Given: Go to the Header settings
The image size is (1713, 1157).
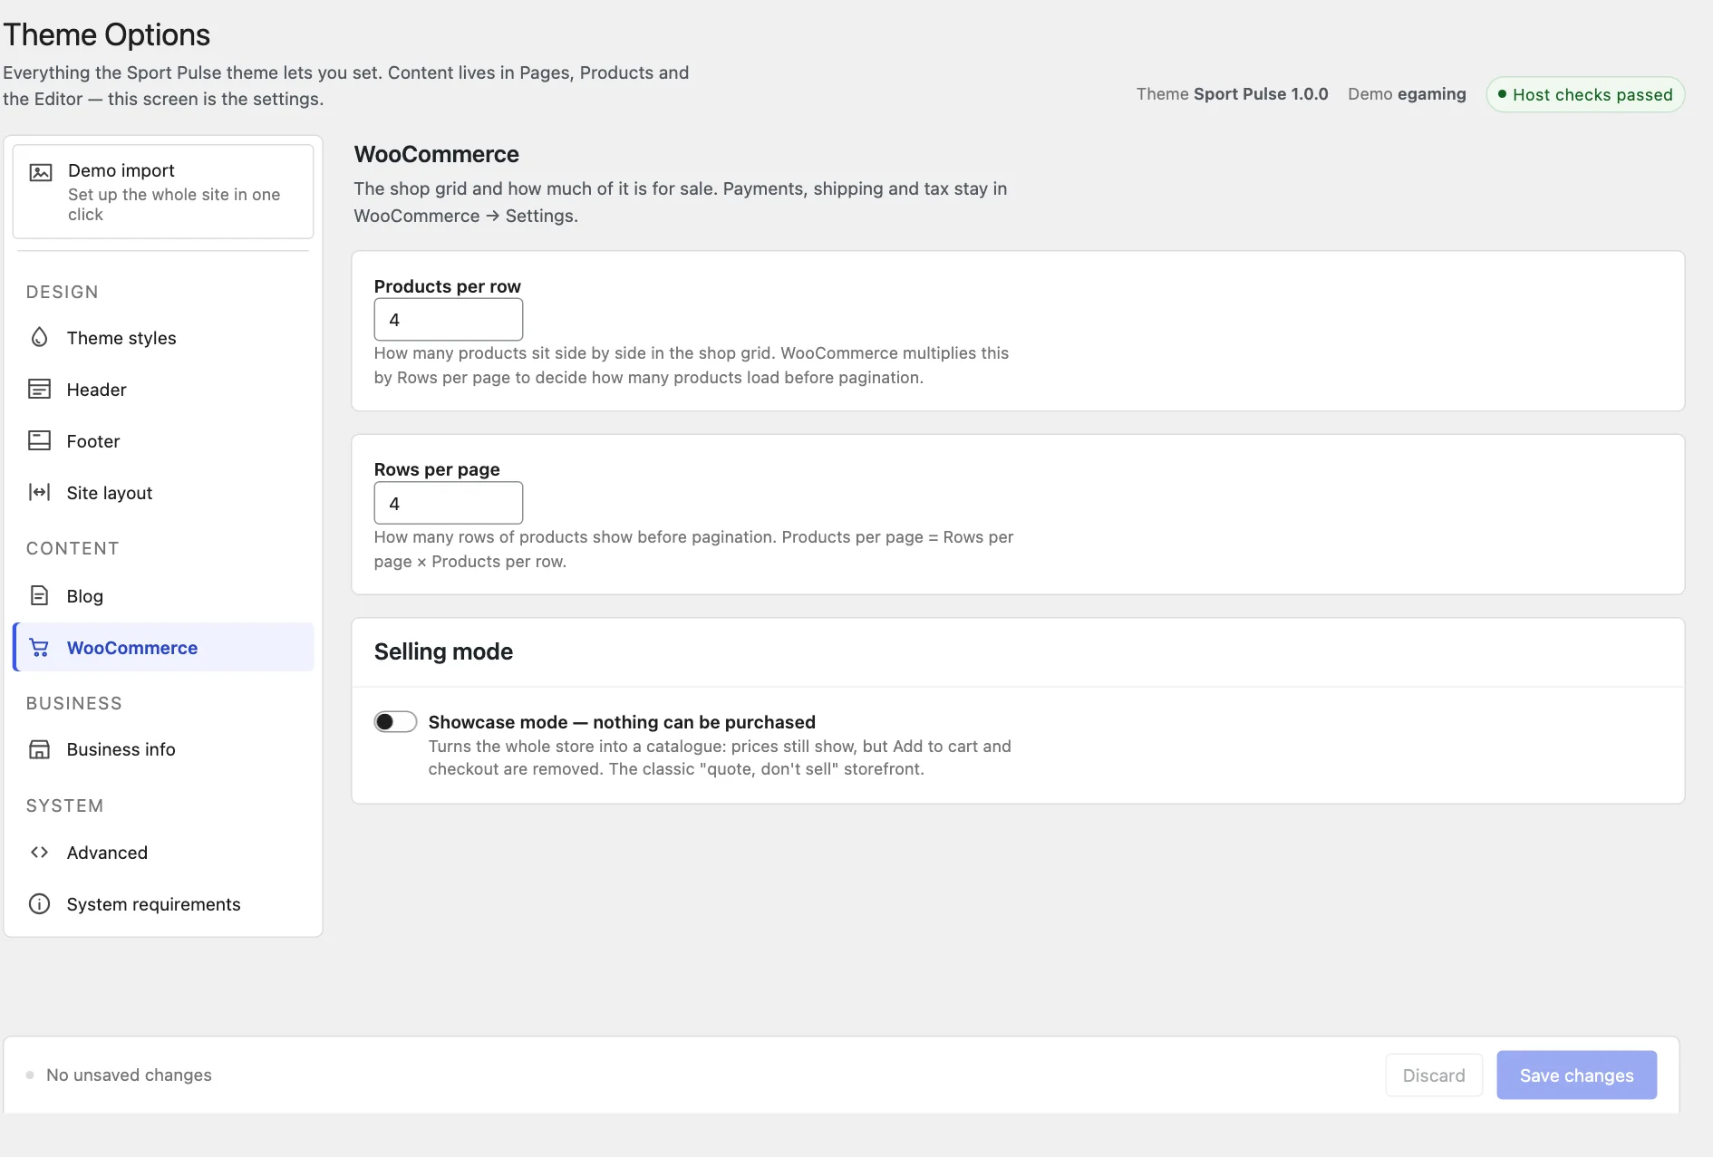Looking at the screenshot, I should [163, 390].
